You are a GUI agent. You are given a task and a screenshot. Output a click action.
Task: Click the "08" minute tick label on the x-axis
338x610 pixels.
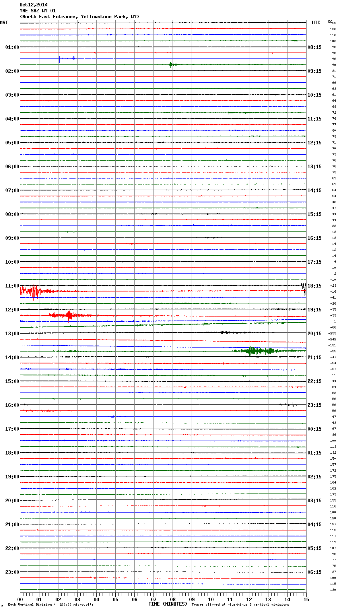pyautogui.click(x=173, y=599)
